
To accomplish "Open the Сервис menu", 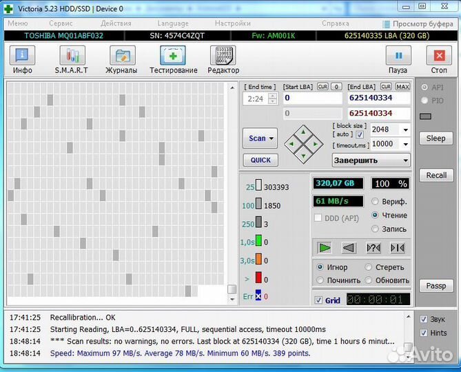I will 61,23.
